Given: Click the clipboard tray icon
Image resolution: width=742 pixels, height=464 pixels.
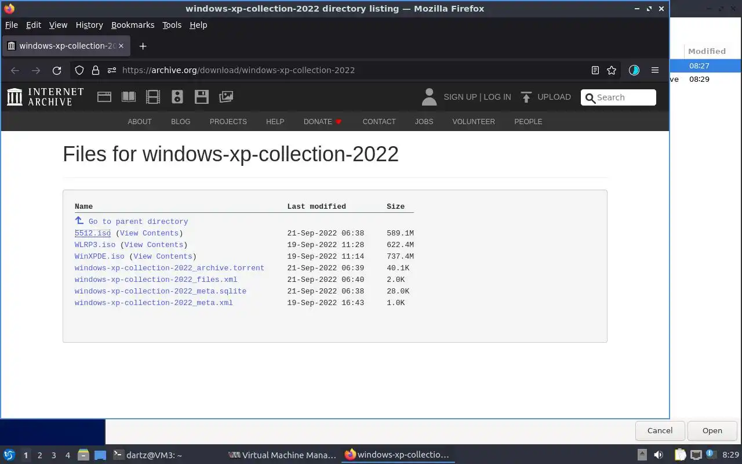Looking at the screenshot, I should (x=680, y=455).
